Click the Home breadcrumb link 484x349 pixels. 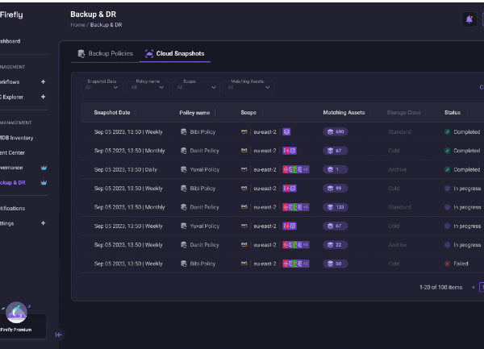click(77, 25)
